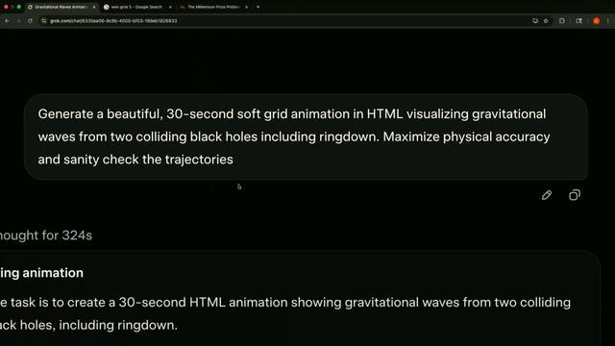
Task: Open the Chrome three-dot menu
Action: [608, 21]
